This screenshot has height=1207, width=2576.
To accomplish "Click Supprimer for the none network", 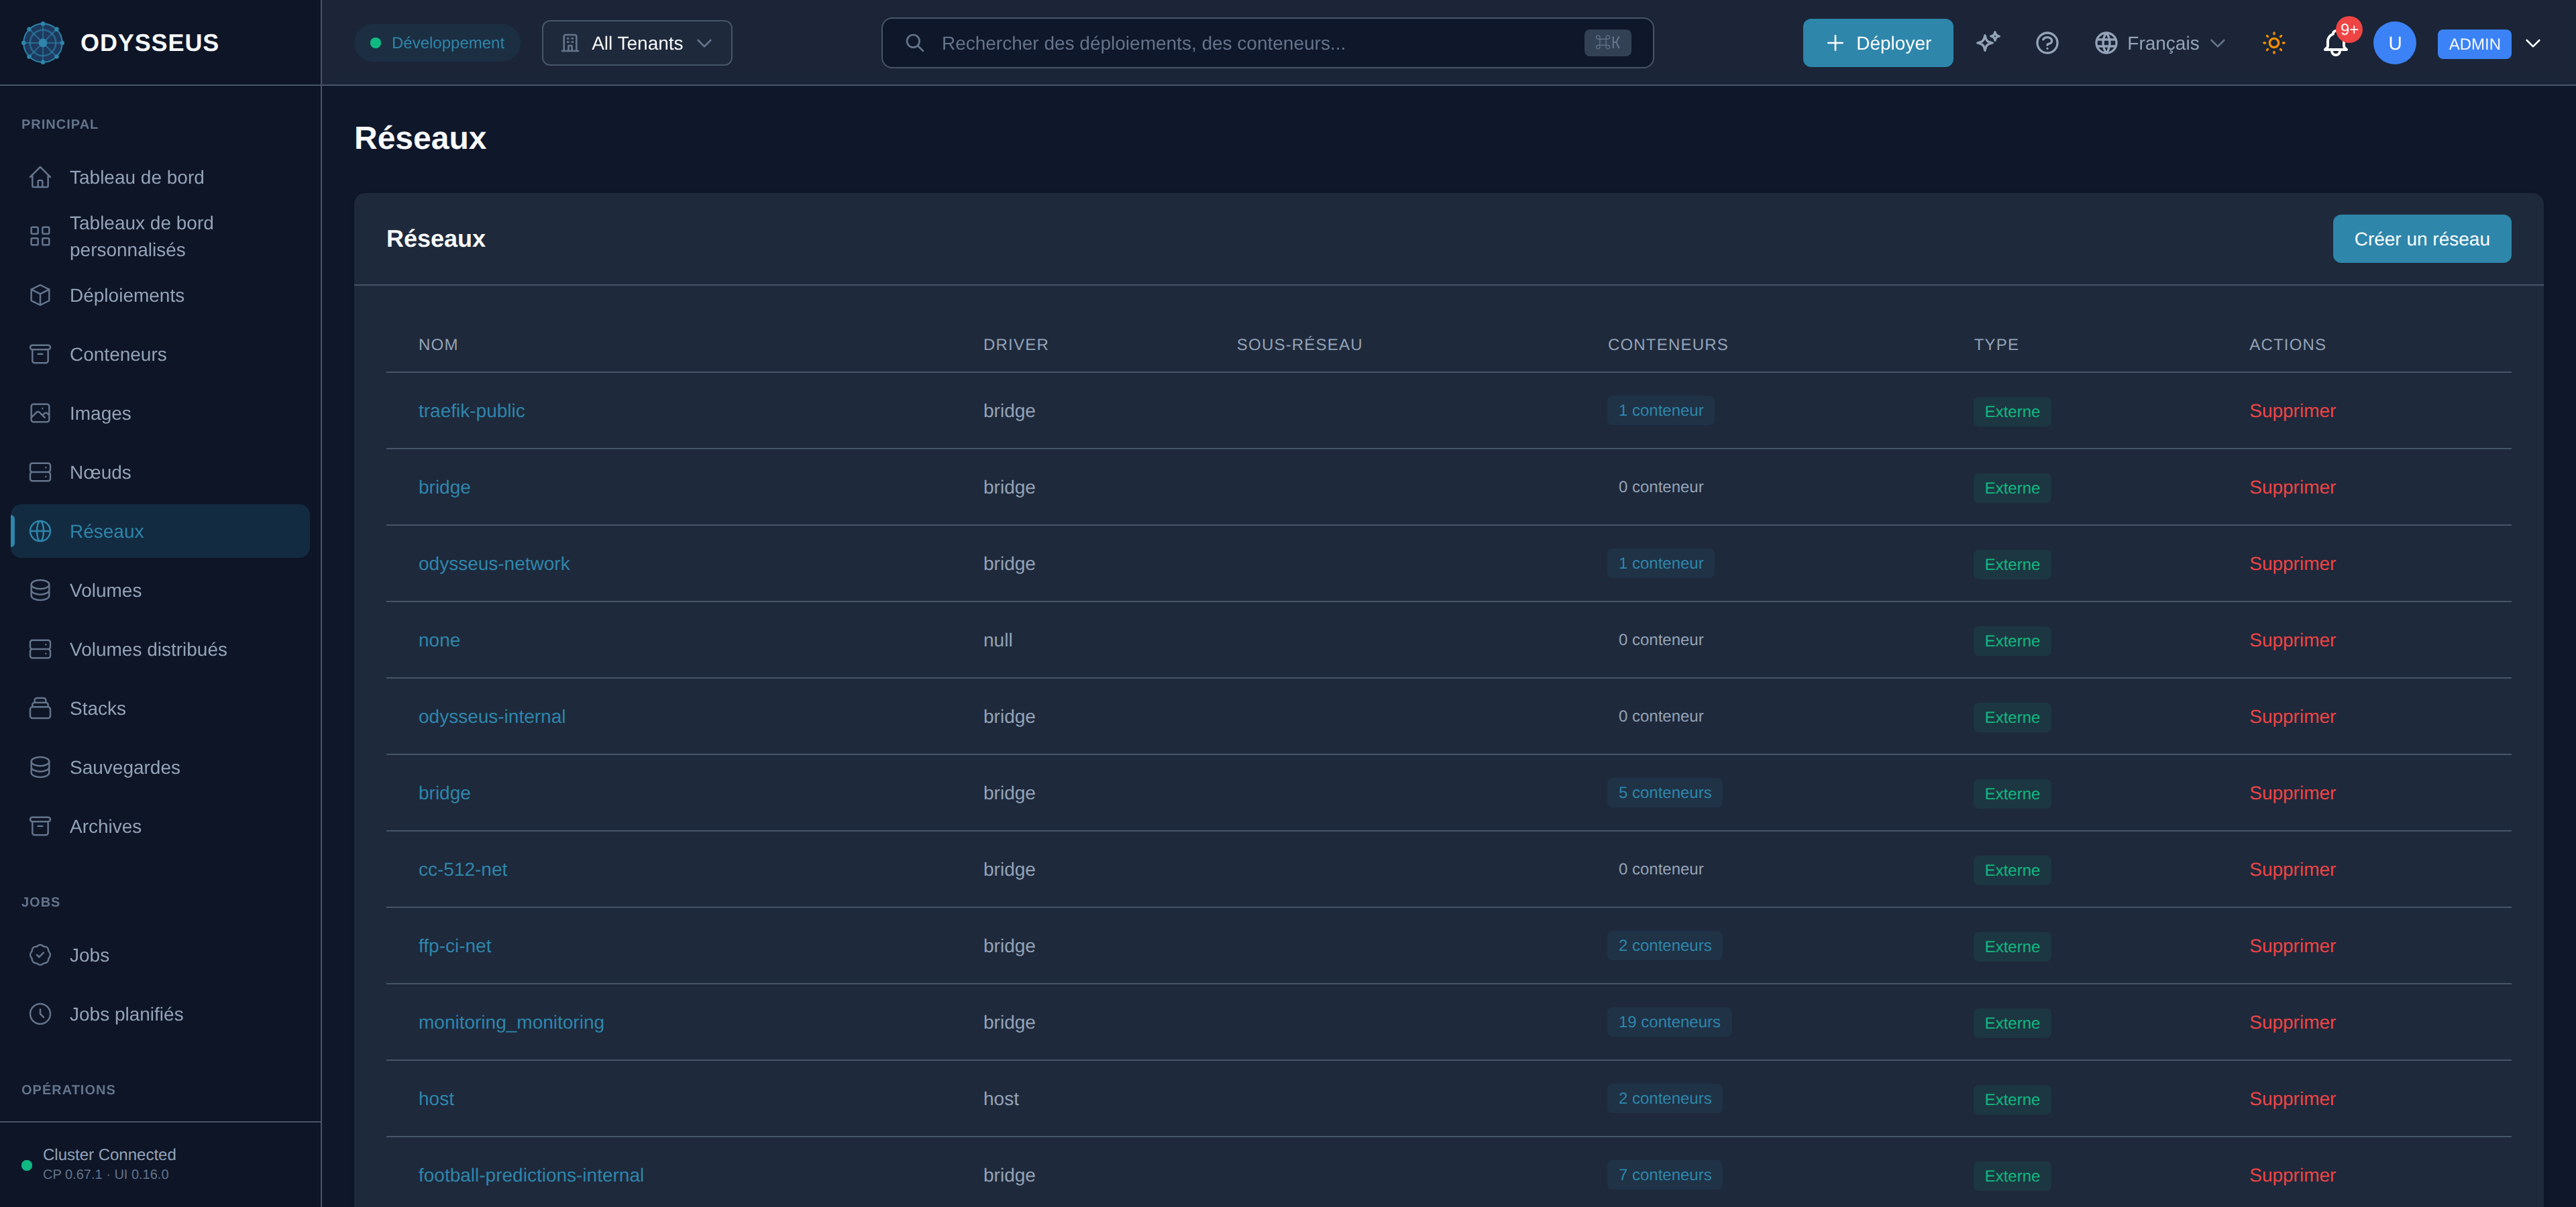I will point(2292,640).
